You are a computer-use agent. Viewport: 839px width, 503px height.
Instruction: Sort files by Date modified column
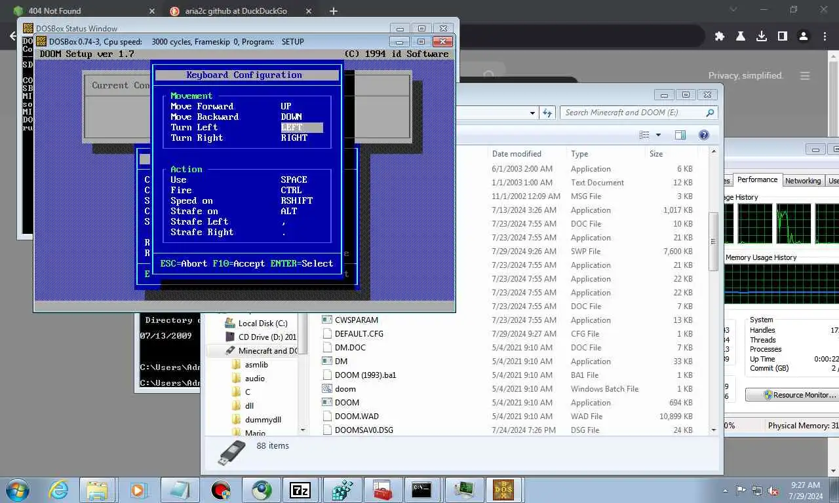[x=517, y=154]
